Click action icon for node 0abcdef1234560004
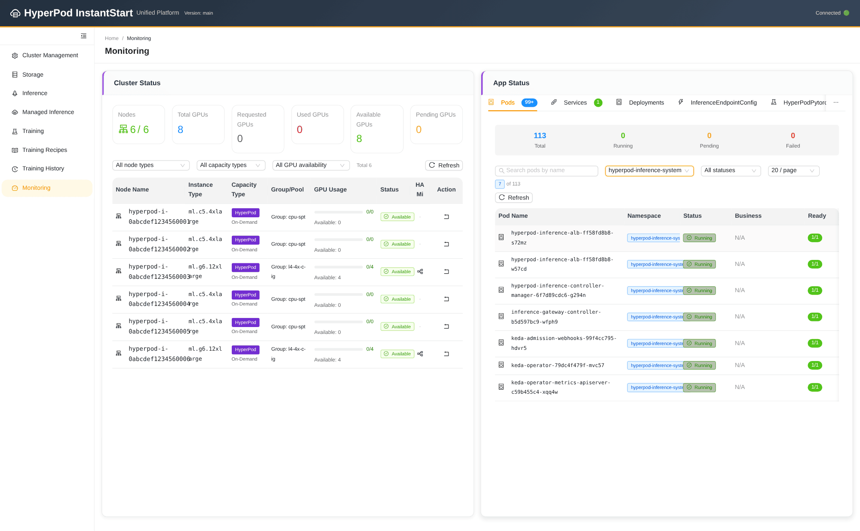 point(446,299)
